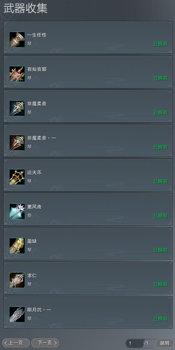The height and width of the screenshot is (350, 175).
Task: Select the 达夫乐 golden weapon icon
Action: point(17,177)
